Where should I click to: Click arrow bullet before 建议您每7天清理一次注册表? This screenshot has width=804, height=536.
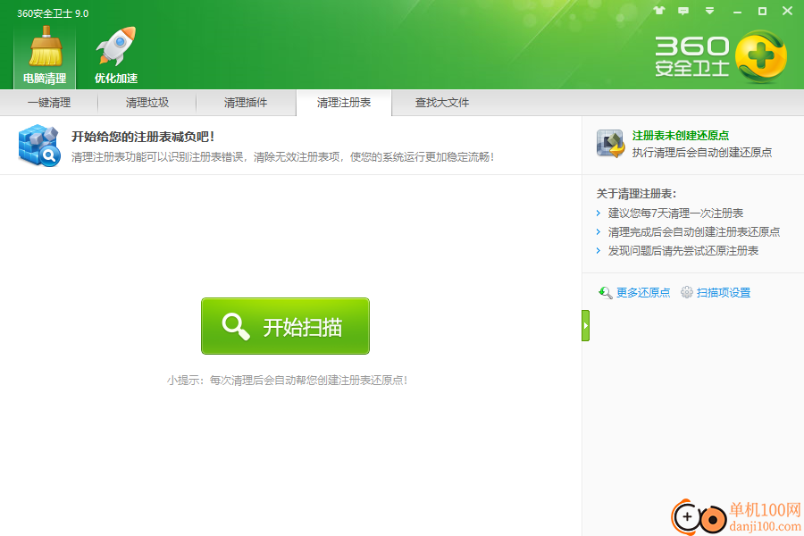599,213
